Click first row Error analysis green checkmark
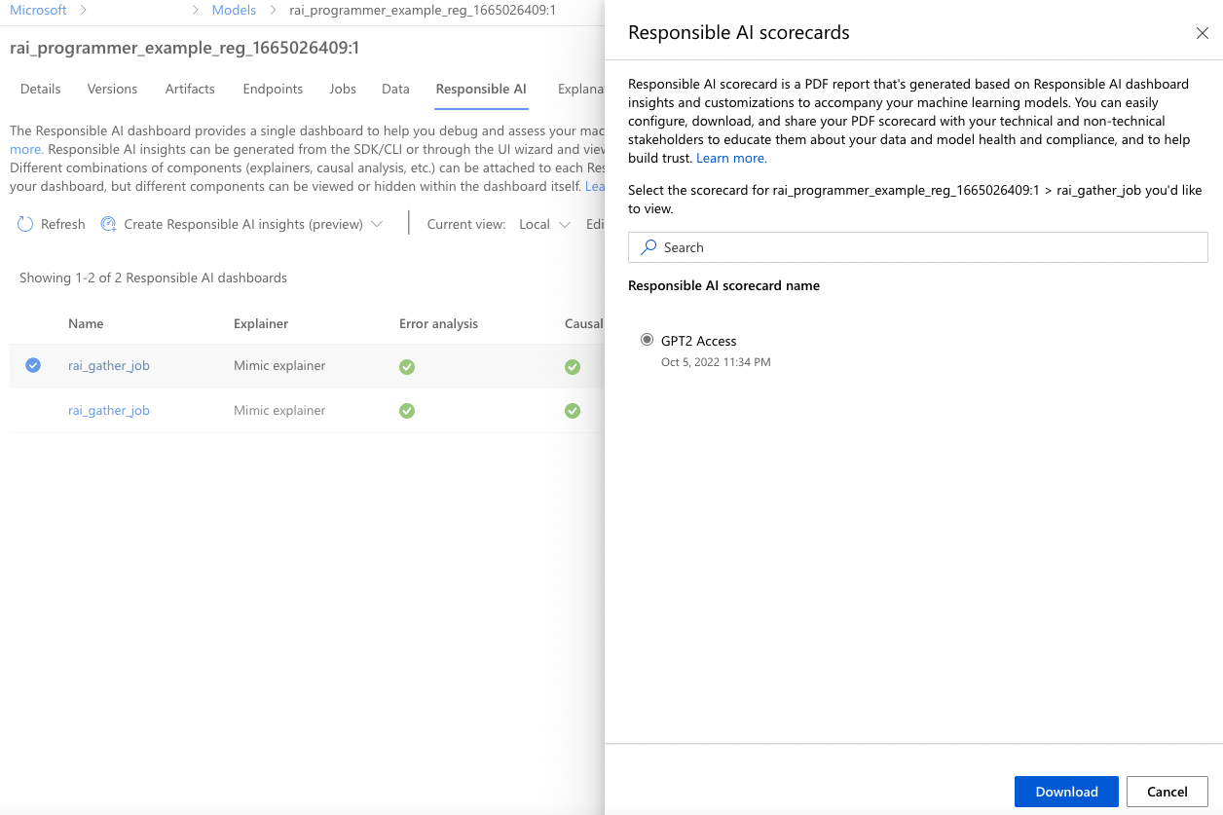1223x815 pixels. (x=407, y=366)
